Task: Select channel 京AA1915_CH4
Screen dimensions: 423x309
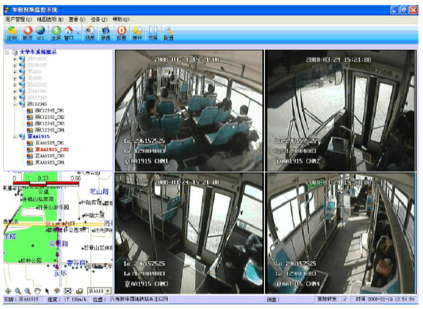Action: tap(49, 163)
